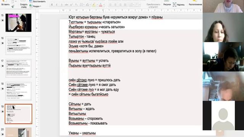Image resolution: width=244 pixels, height=137 pixels.
Task: Click the line 'Возьманы – сторожить'
Action: click(85, 118)
